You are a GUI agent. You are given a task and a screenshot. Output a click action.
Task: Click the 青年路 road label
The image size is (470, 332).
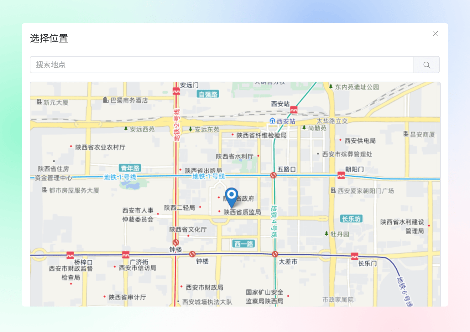point(130,168)
